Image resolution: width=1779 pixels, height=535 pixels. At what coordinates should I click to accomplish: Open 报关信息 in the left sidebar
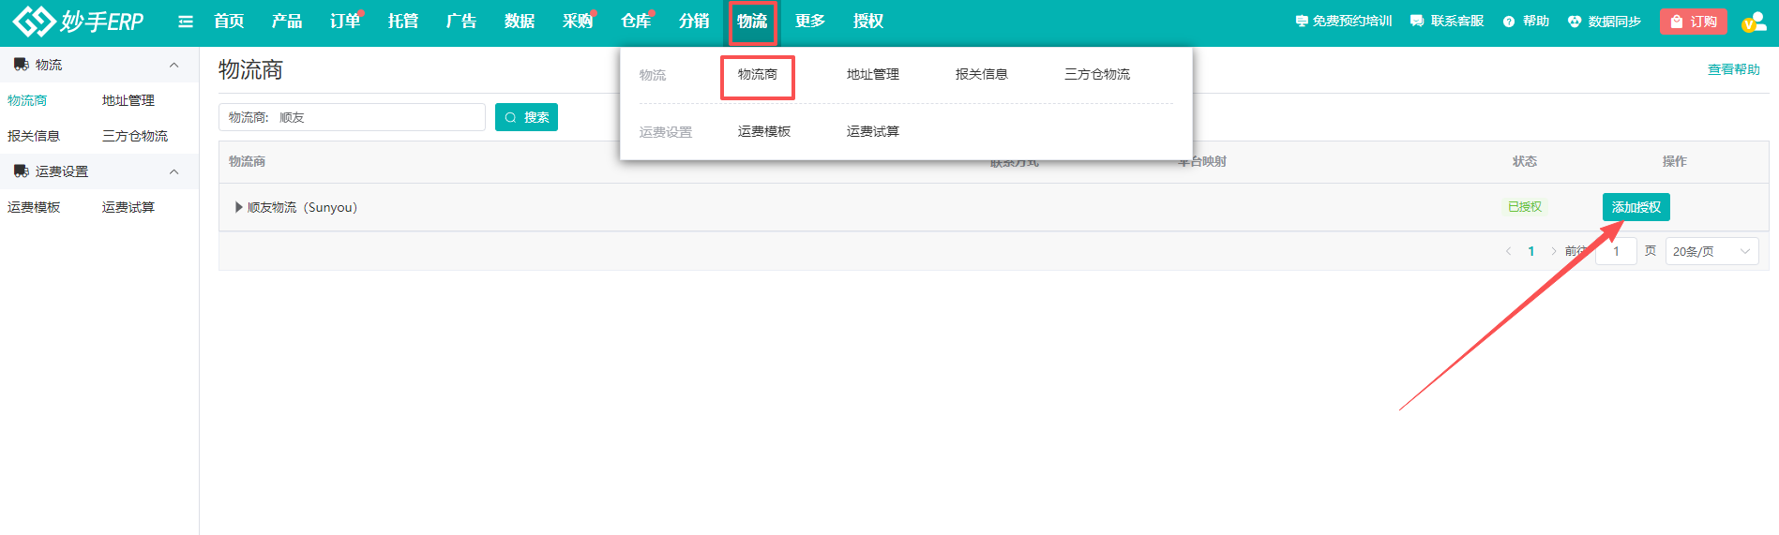tap(34, 136)
